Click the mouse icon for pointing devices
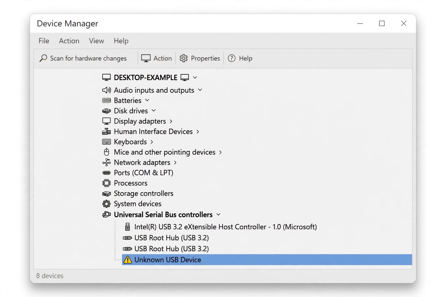 [106, 152]
